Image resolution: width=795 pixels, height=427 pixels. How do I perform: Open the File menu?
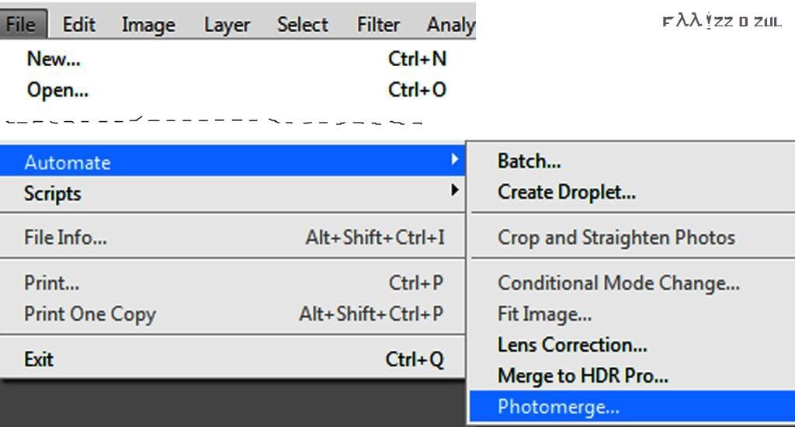pyautogui.click(x=23, y=24)
